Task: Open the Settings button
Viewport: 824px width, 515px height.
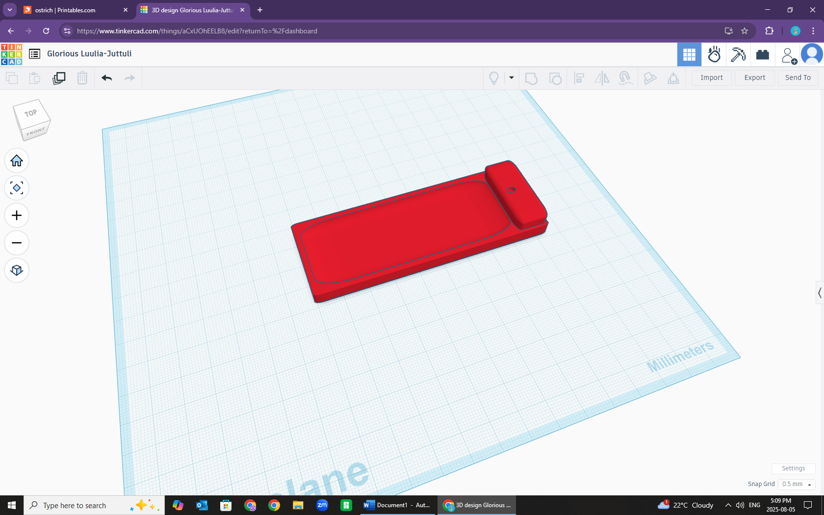Action: [x=793, y=468]
